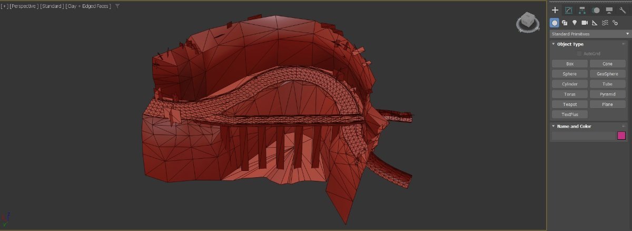Image resolution: width=632 pixels, height=231 pixels.
Task: Open the Hierarchy panel tab
Action: (582, 10)
